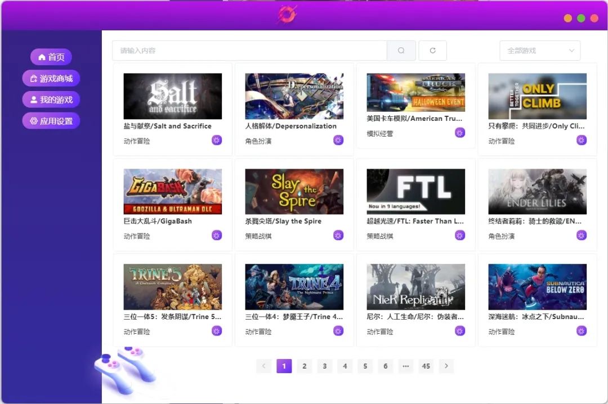This screenshot has height=404, width=608.
Task: Open 我的游戏 in sidebar
Action: 51,100
